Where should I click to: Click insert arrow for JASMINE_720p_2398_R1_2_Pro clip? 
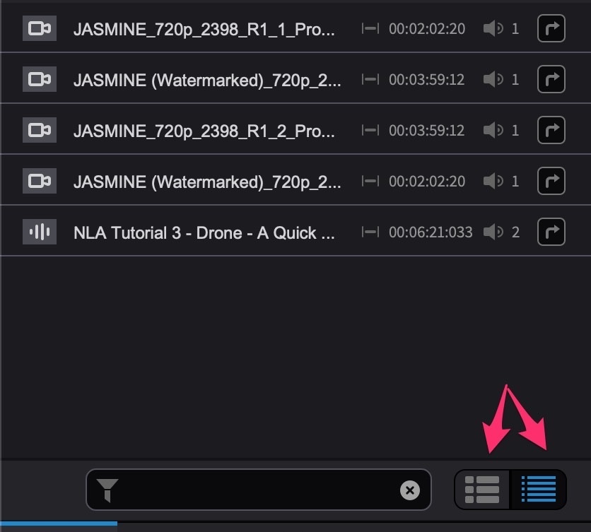click(x=551, y=130)
